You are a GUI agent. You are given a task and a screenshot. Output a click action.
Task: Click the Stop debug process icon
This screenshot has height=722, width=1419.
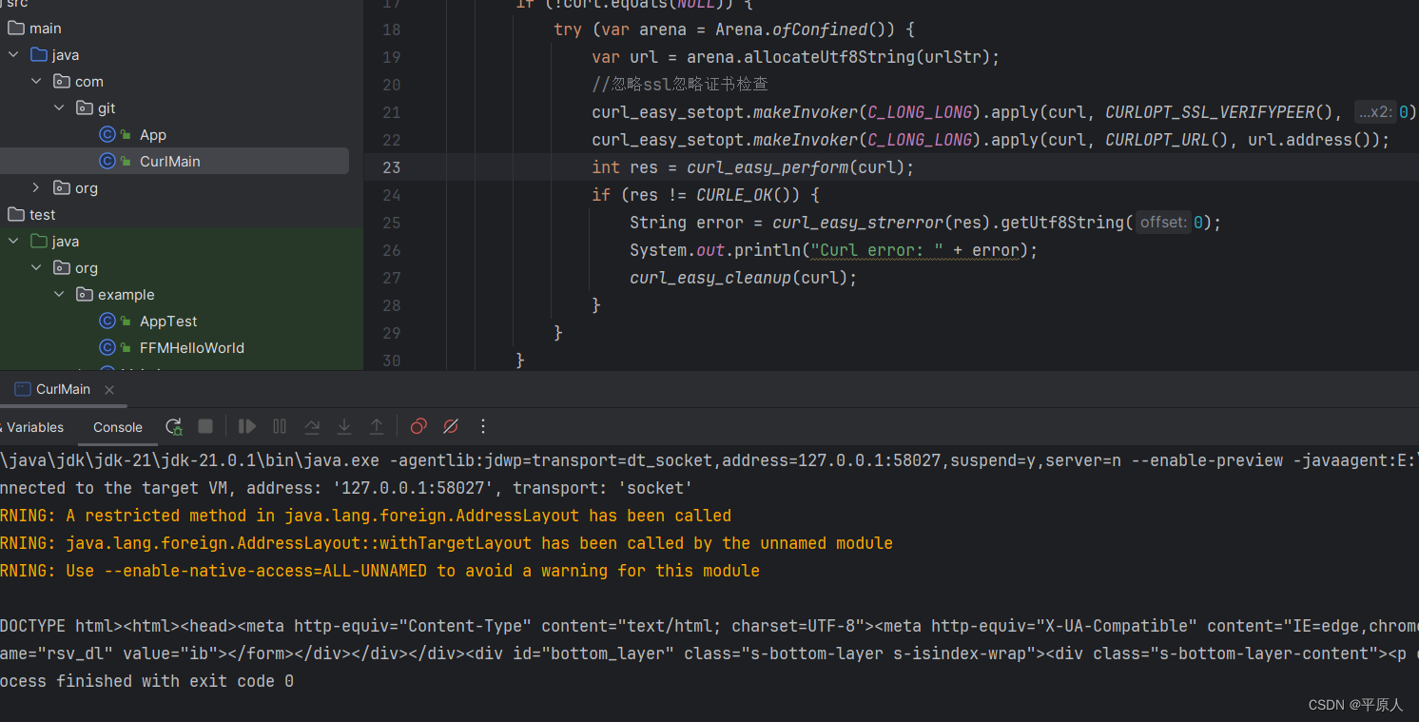click(205, 426)
